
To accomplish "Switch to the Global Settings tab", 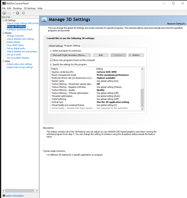I will point(56,46).
